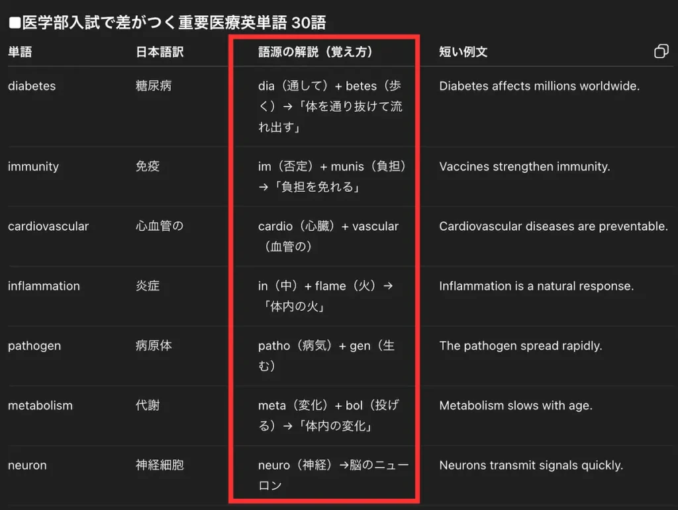Viewport: 678px width, 510px height.
Task: Select the word immunity
Action: tap(33, 166)
